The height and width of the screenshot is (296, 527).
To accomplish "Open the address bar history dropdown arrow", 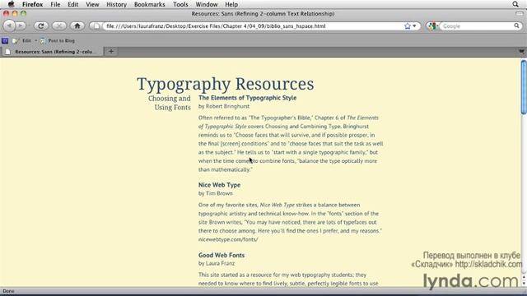I will coord(414,25).
